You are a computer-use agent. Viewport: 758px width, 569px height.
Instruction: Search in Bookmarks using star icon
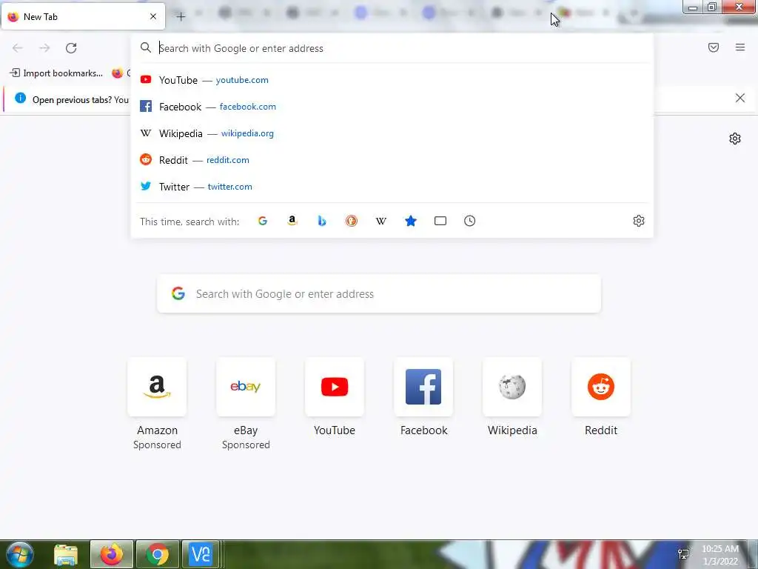(410, 221)
